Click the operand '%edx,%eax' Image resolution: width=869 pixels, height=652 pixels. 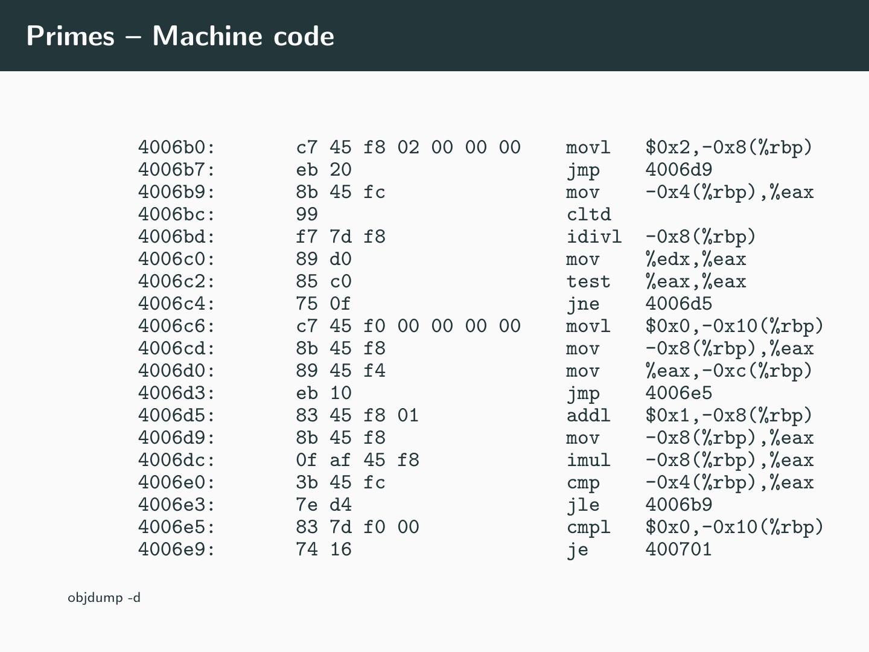click(x=695, y=259)
